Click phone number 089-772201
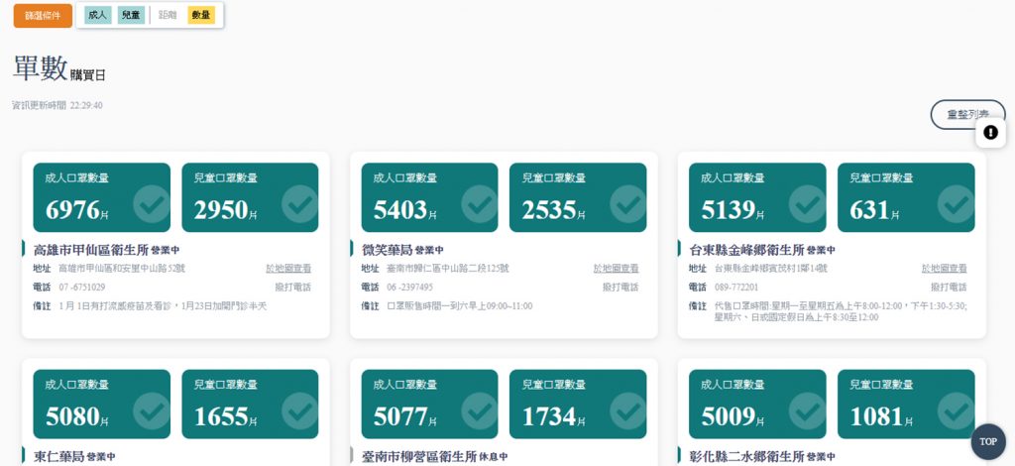This screenshot has width=1015, height=466. pos(736,288)
